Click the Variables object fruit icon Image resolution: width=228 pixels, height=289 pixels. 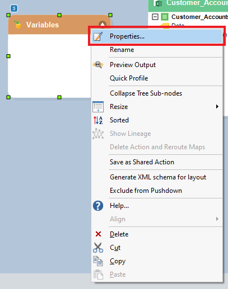click(x=17, y=25)
